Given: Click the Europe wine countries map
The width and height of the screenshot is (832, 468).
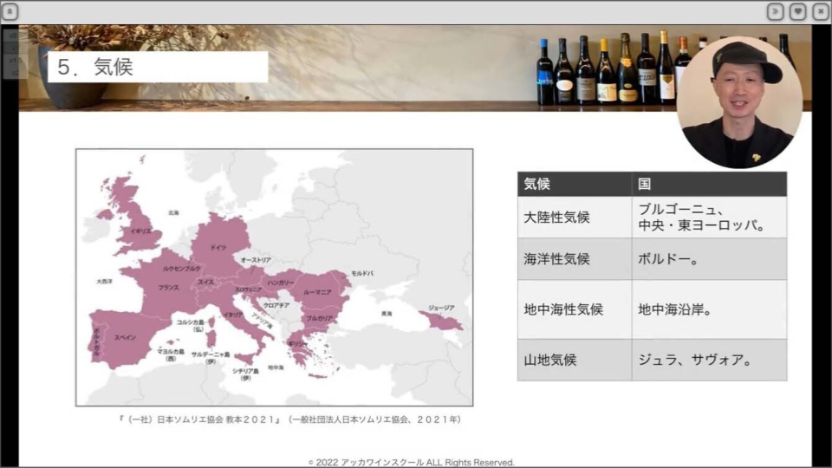Looking at the screenshot, I should click(274, 277).
